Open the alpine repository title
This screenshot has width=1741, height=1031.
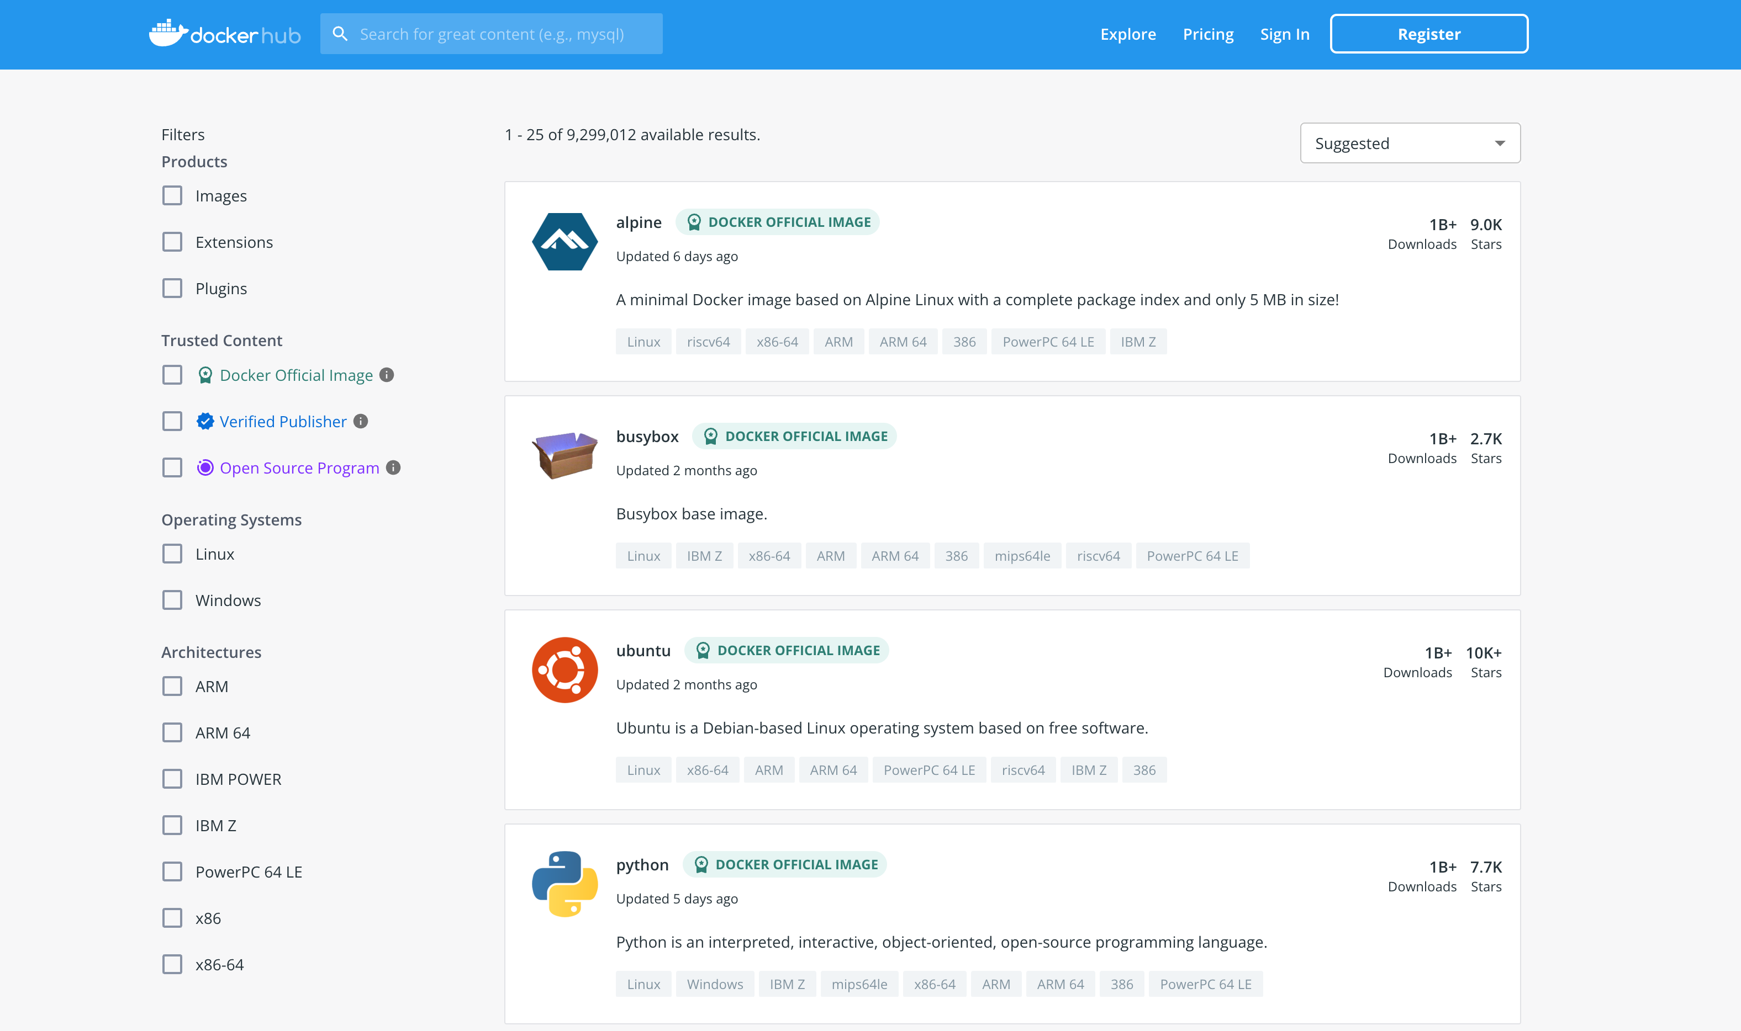[x=639, y=222]
